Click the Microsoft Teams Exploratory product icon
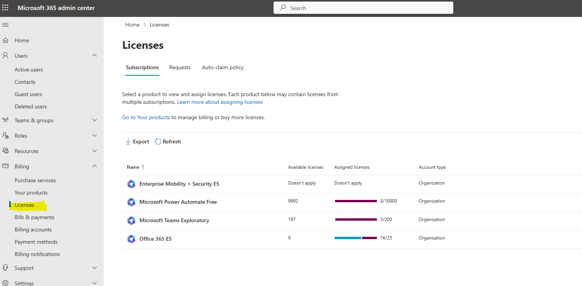582x286 pixels. coord(131,220)
